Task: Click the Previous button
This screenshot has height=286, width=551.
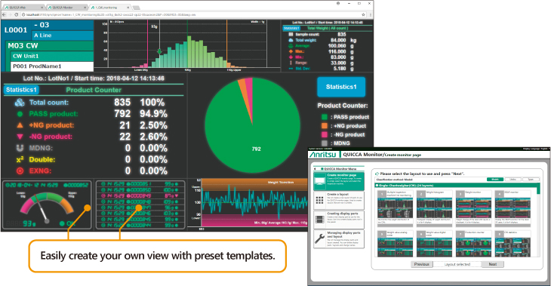Action: pos(422,264)
